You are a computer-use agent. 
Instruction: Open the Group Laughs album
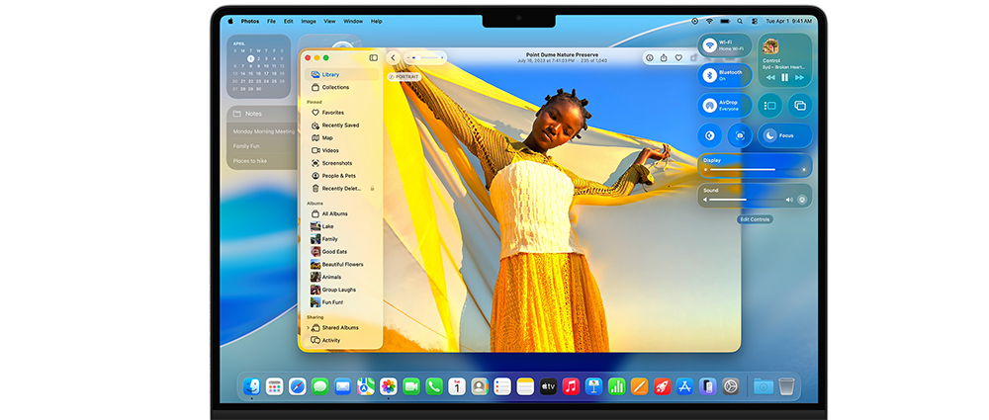click(x=342, y=290)
